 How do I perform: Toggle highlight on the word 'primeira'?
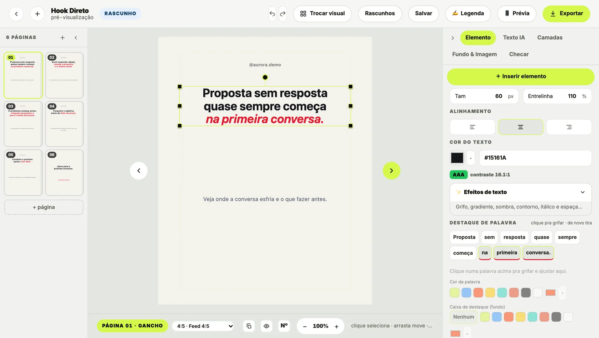[x=507, y=252]
